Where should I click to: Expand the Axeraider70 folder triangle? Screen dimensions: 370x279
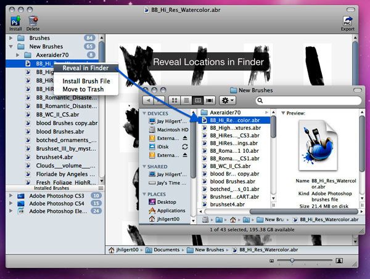coord(17,55)
